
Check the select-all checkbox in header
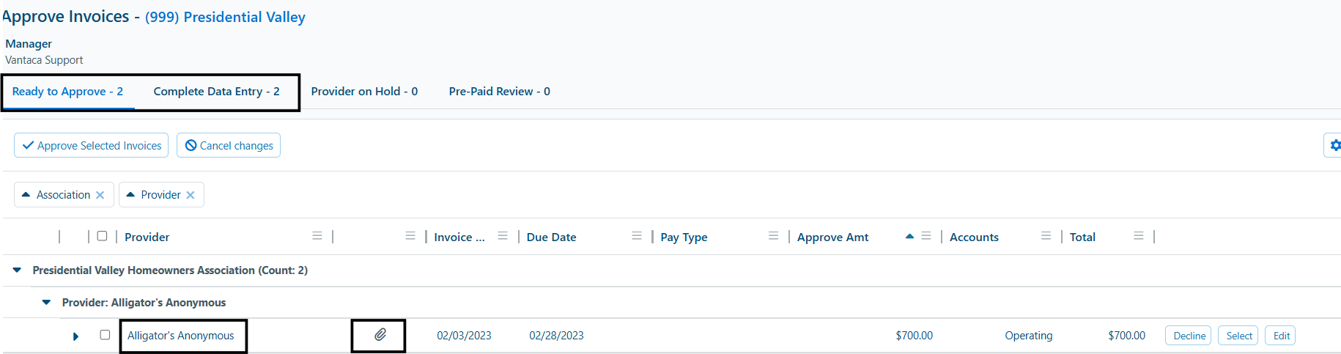click(x=102, y=236)
